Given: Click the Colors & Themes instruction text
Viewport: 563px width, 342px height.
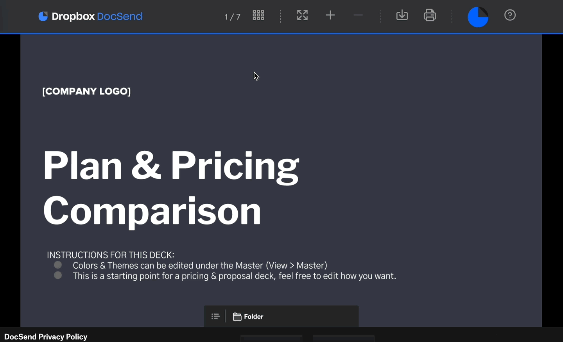Looking at the screenshot, I should 200,265.
